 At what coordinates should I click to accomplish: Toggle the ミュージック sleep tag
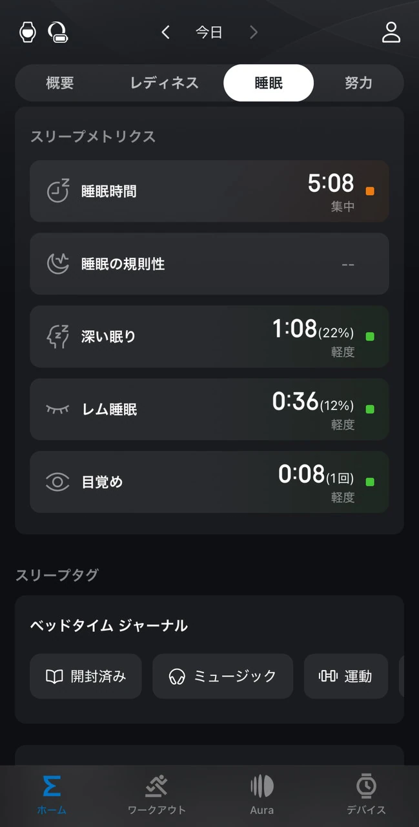click(223, 676)
